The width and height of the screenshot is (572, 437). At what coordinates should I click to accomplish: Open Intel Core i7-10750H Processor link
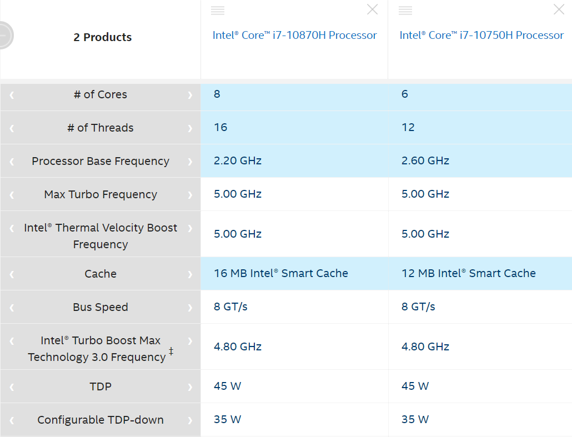tap(481, 35)
